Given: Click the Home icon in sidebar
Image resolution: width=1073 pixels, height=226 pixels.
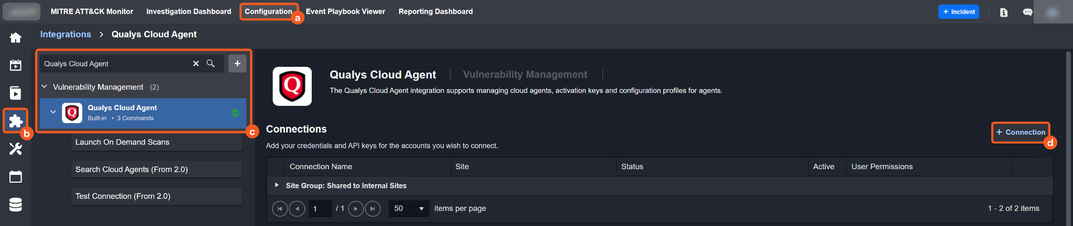Looking at the screenshot, I should click(16, 38).
